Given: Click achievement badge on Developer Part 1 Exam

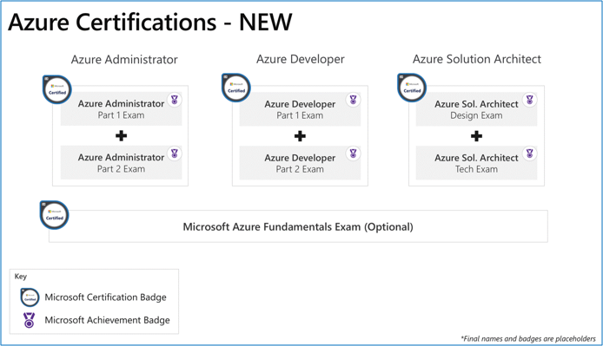Looking at the screenshot, I should (x=353, y=100).
